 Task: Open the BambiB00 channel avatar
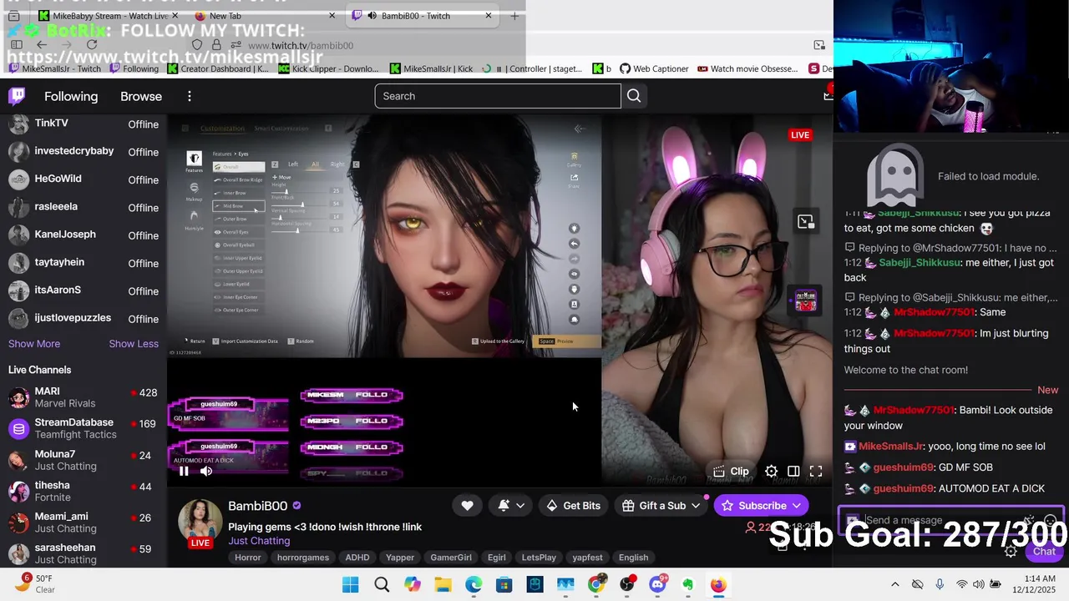tap(200, 520)
